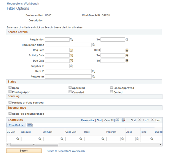
Task: Open lookup for Requisition To field
Action: (127, 40)
